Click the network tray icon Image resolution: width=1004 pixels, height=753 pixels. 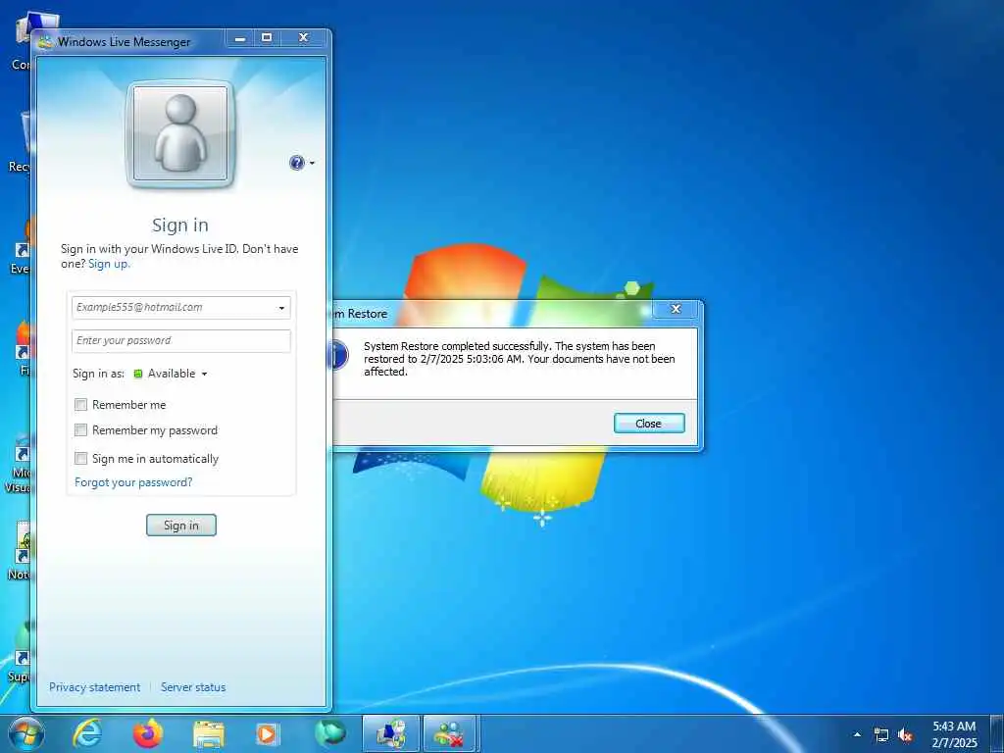pyautogui.click(x=881, y=734)
